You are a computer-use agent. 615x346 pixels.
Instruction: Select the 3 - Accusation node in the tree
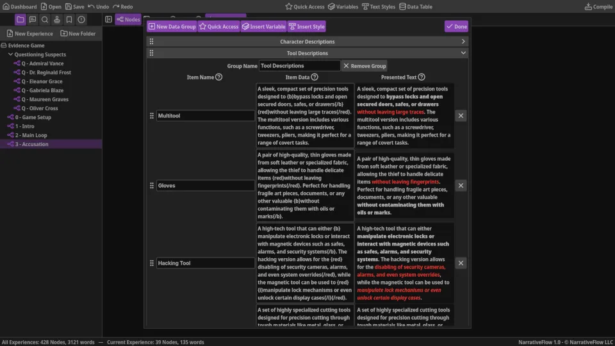pos(31,144)
